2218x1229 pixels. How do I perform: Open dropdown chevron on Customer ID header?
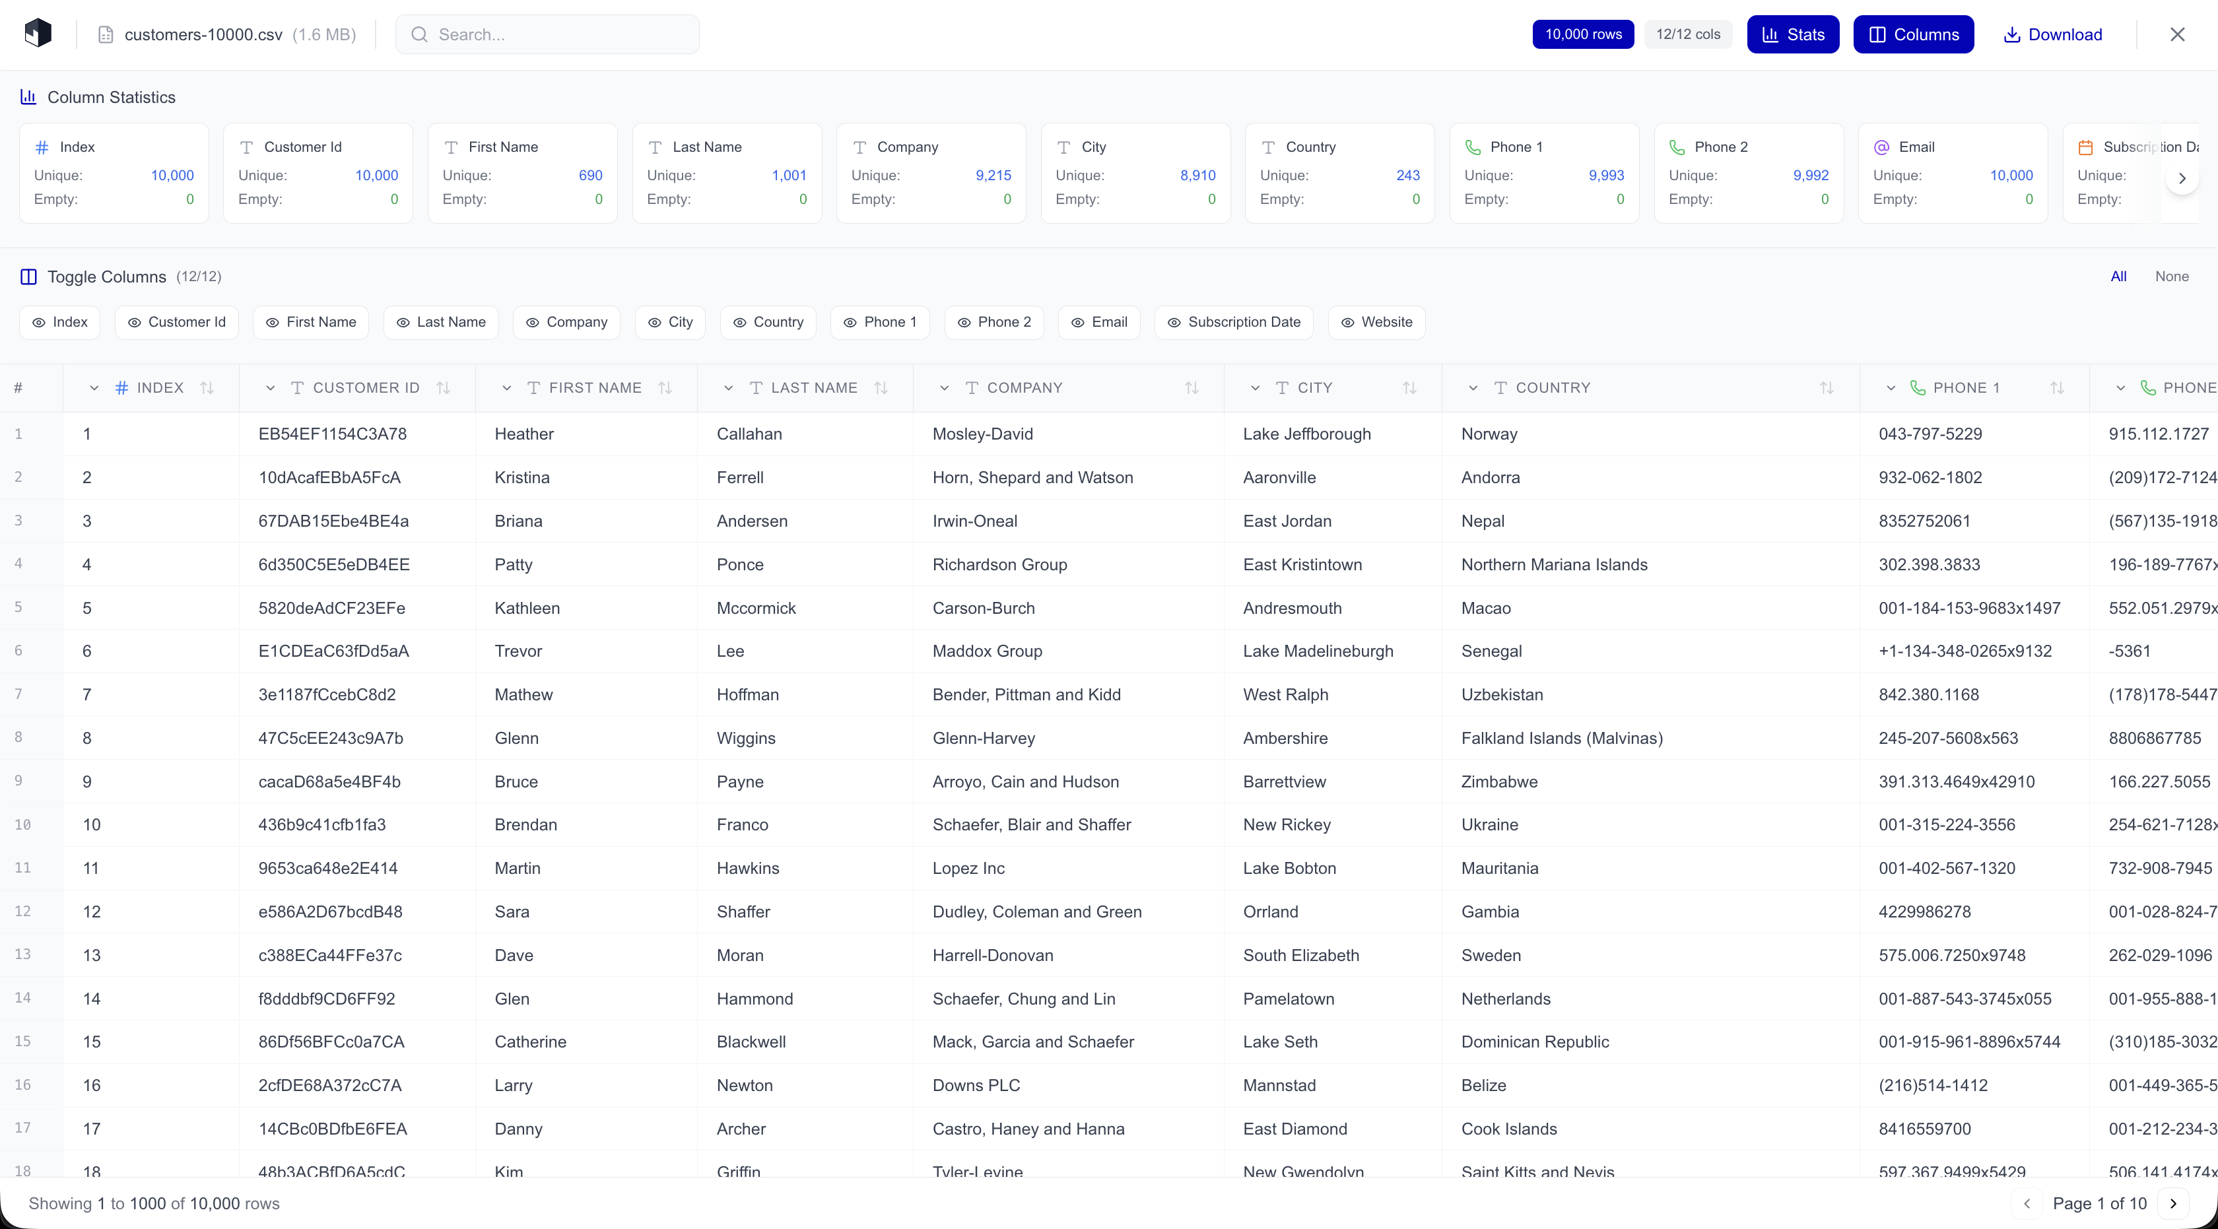pos(271,388)
